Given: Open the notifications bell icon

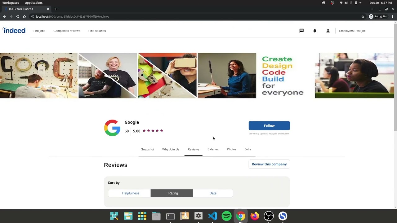Looking at the screenshot, I should pos(315,31).
